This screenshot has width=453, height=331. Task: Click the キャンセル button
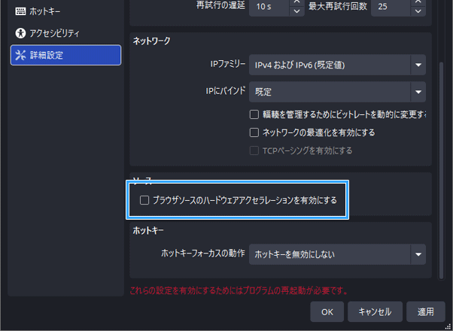pyautogui.click(x=375, y=311)
